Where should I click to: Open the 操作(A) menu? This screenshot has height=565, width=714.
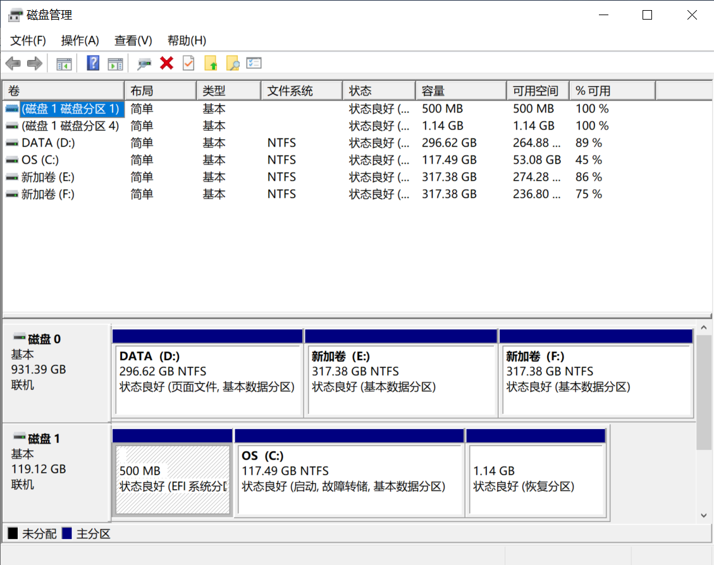point(80,40)
